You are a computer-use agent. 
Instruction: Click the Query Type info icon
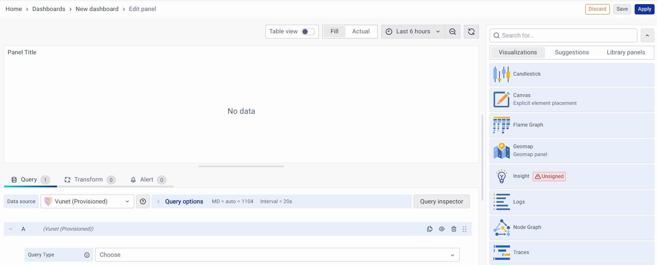pyautogui.click(x=87, y=255)
